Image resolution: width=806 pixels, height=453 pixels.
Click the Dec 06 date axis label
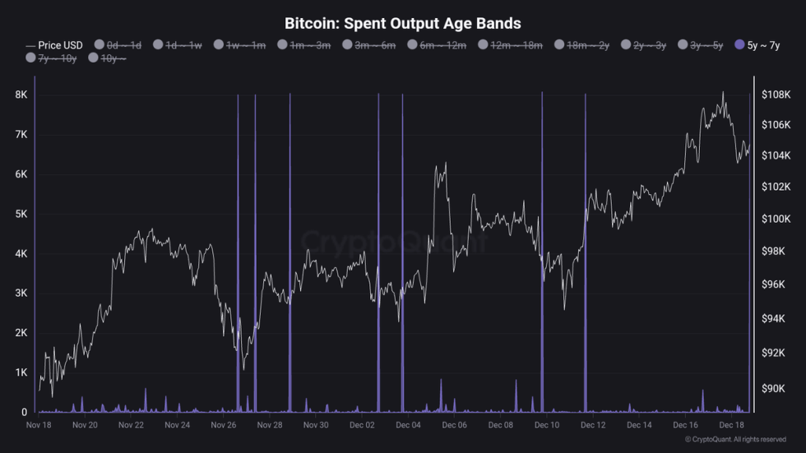pyautogui.click(x=454, y=425)
